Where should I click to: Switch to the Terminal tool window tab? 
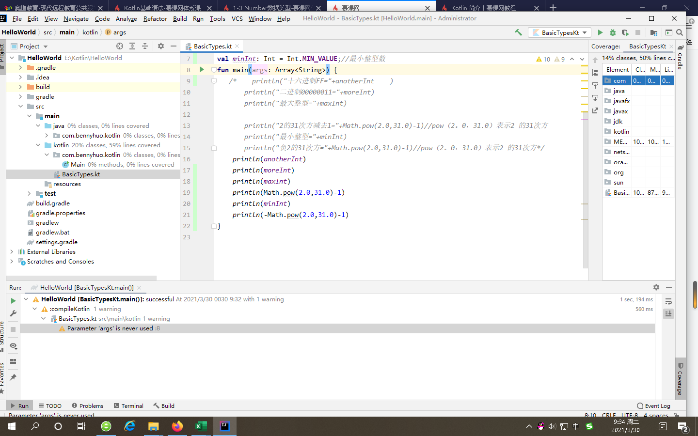pyautogui.click(x=128, y=406)
